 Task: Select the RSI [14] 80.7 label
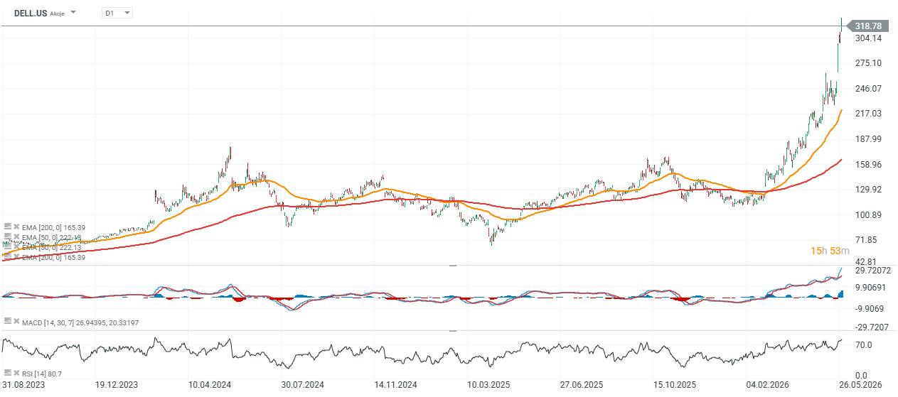pyautogui.click(x=42, y=373)
